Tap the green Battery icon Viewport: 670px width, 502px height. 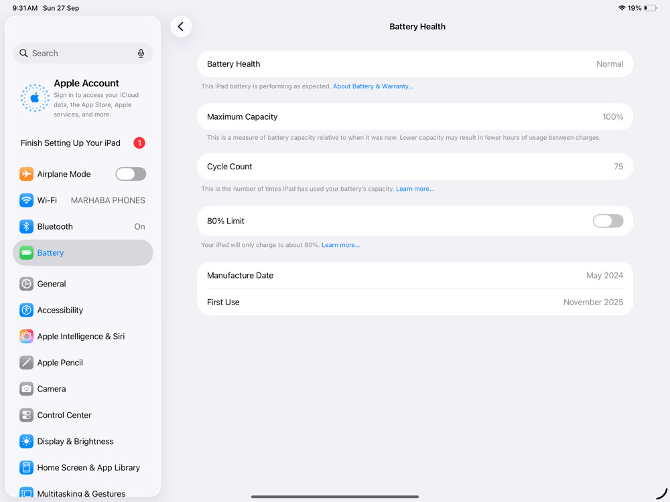[x=26, y=253]
